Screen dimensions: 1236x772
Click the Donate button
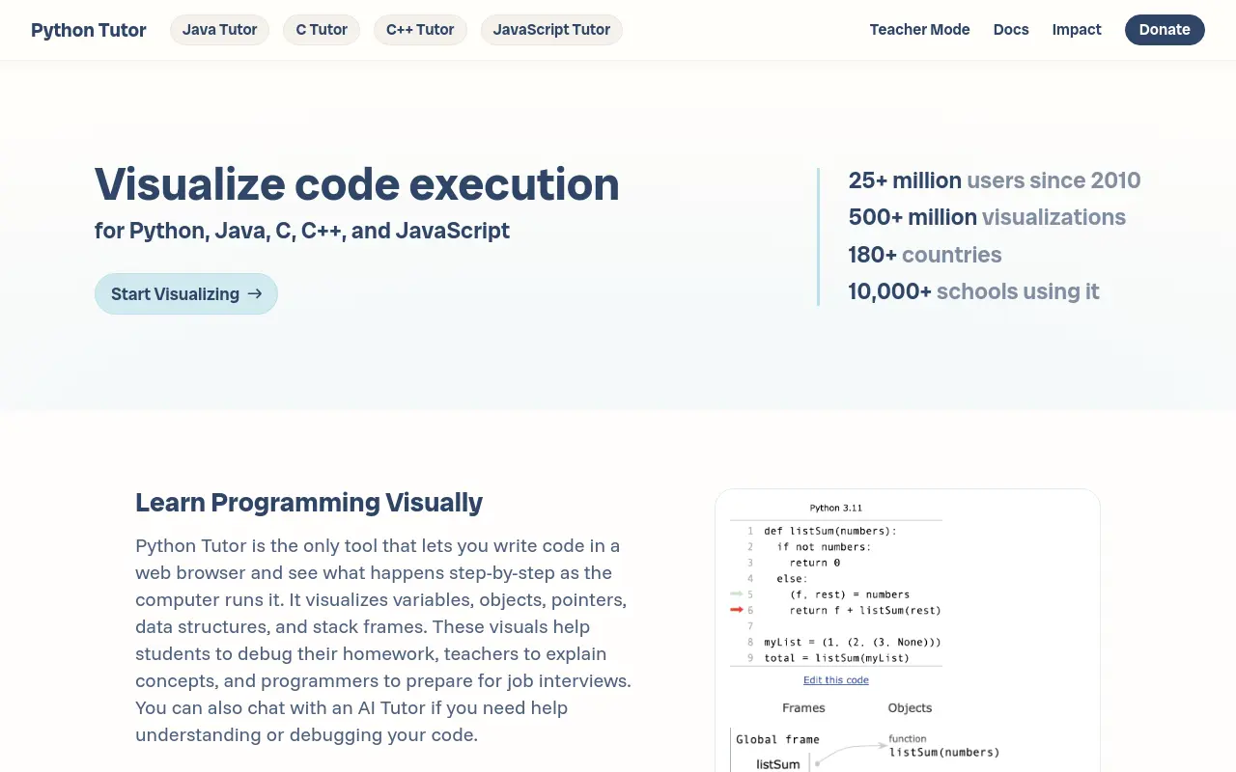click(x=1165, y=30)
